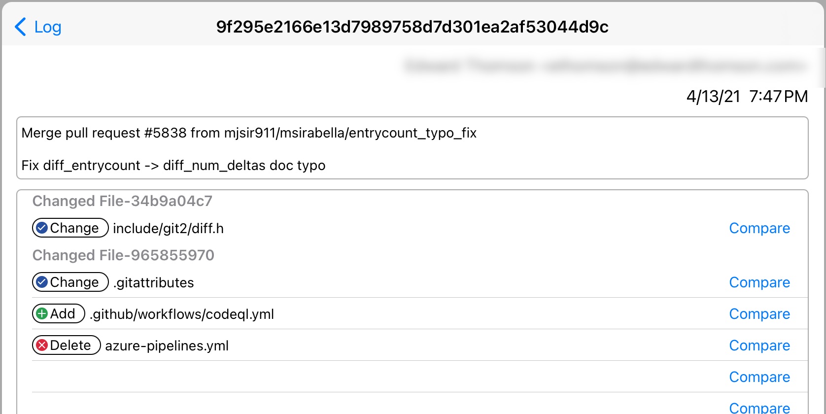Click the commit hash title 9f295e21…
The image size is (826, 414).
click(x=412, y=27)
